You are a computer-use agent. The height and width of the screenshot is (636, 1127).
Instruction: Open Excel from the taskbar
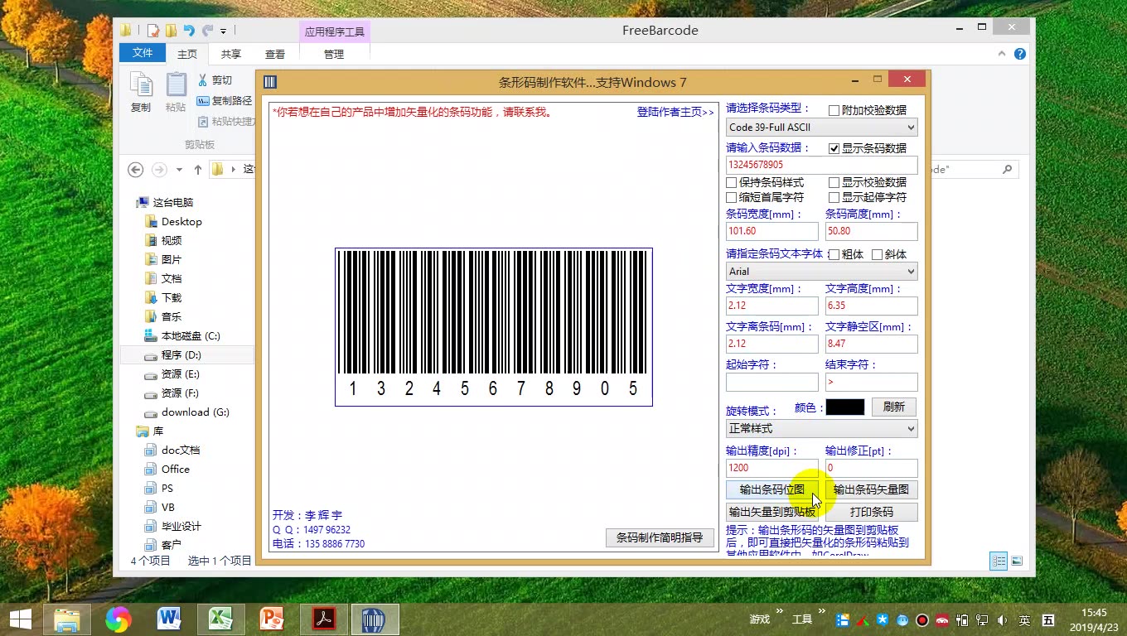pos(220,619)
